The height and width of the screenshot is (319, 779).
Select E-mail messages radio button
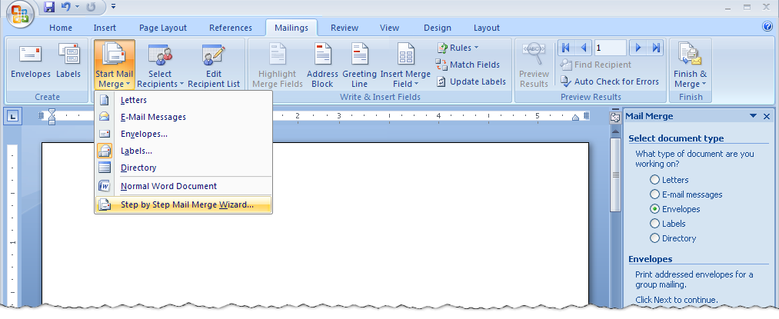point(654,194)
